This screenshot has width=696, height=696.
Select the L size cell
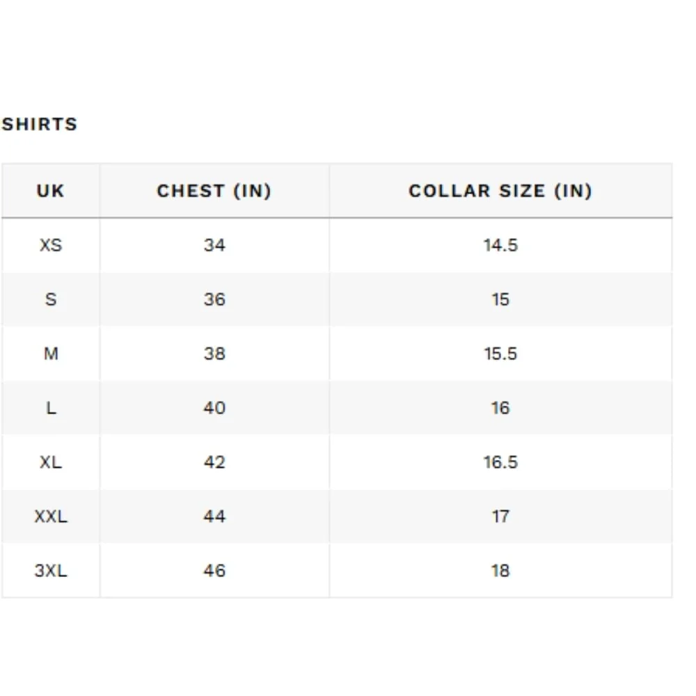click(51, 408)
